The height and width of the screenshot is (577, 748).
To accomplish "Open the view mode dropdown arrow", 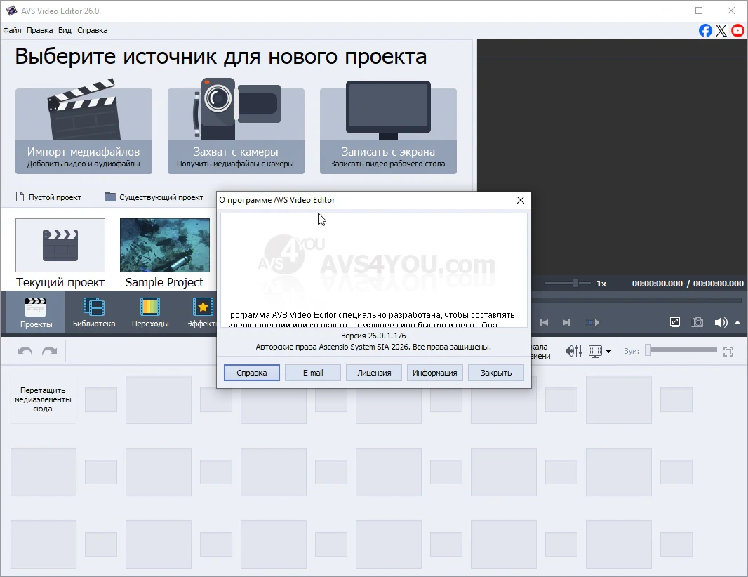I will [608, 352].
